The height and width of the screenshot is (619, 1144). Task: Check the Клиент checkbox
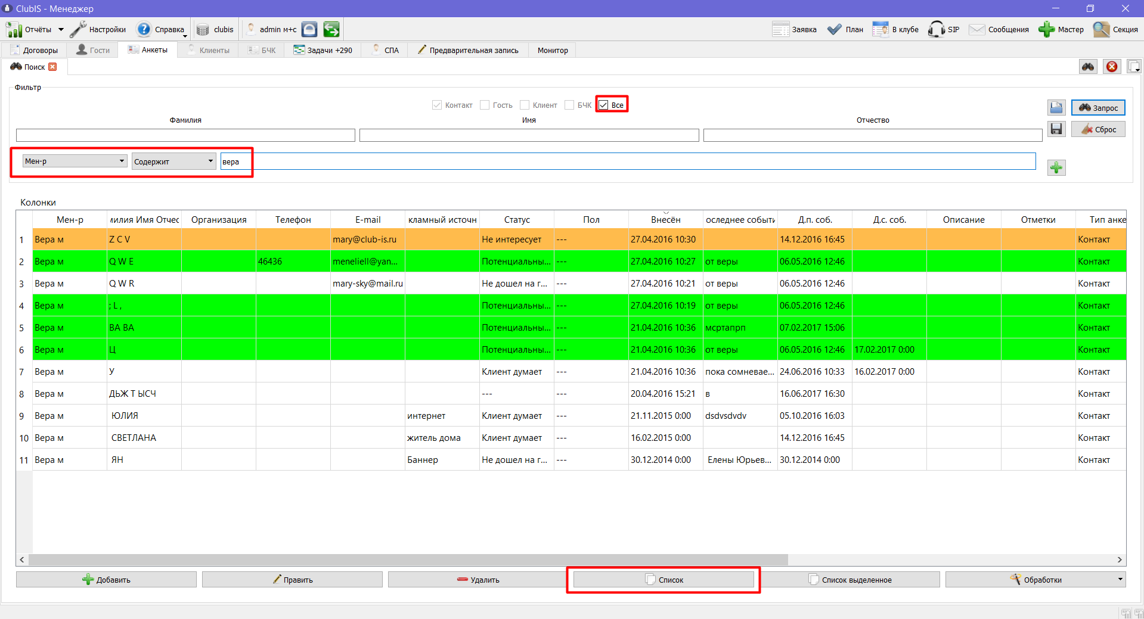[x=525, y=105]
